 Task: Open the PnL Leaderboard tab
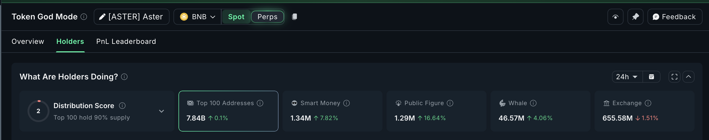pyautogui.click(x=126, y=41)
